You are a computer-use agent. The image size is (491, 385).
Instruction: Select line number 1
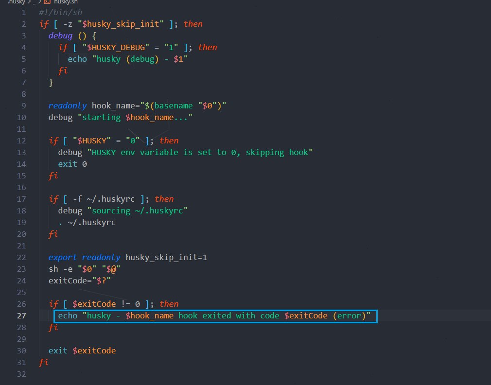pos(23,12)
